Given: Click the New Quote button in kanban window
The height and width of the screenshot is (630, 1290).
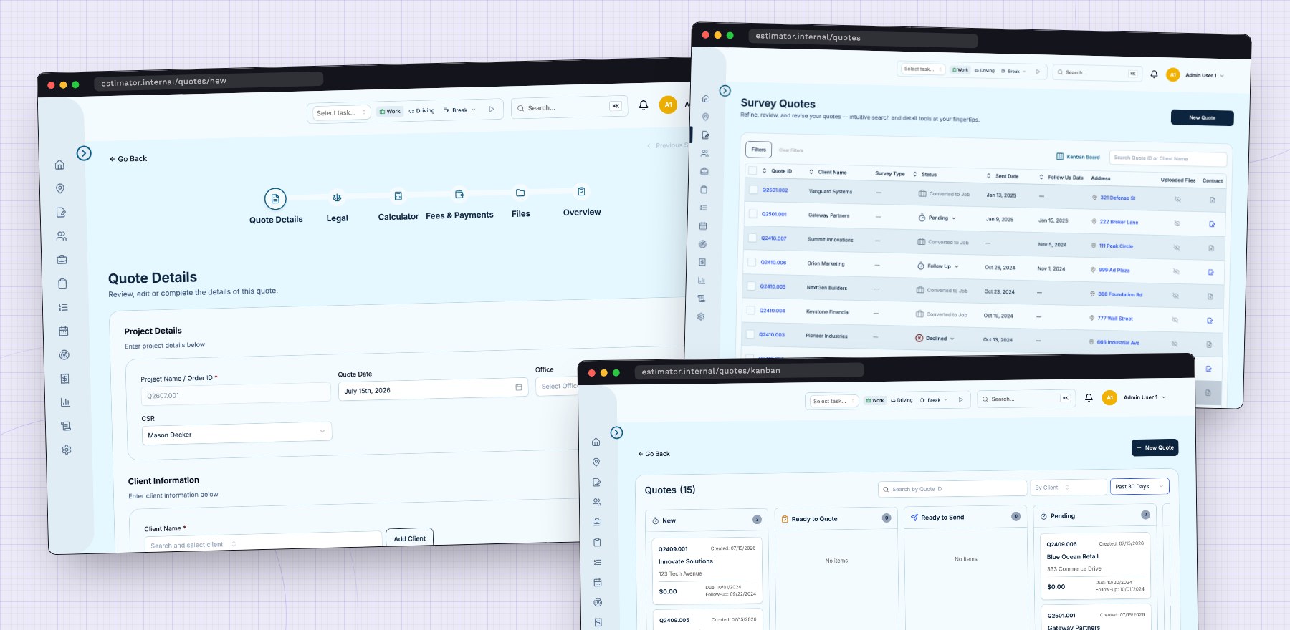Looking at the screenshot, I should (1155, 447).
